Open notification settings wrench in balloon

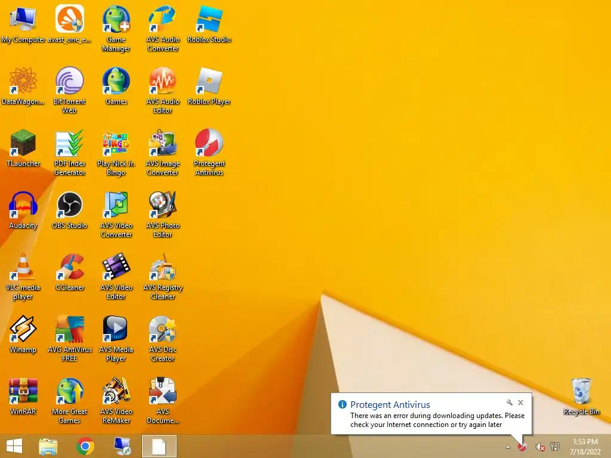(x=510, y=403)
